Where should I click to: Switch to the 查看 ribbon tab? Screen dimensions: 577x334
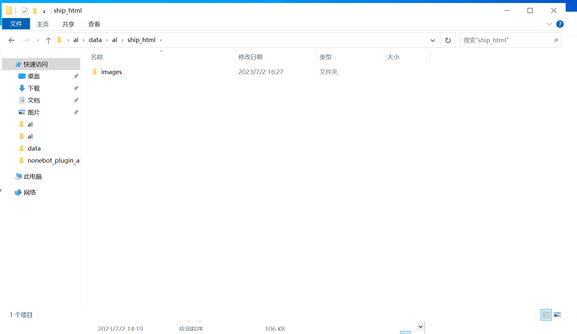(94, 24)
